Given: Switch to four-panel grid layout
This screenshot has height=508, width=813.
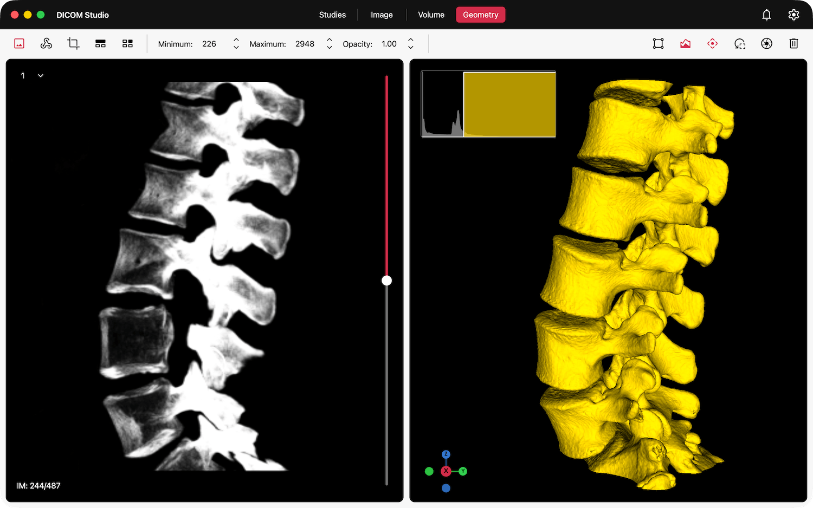Looking at the screenshot, I should (x=127, y=44).
